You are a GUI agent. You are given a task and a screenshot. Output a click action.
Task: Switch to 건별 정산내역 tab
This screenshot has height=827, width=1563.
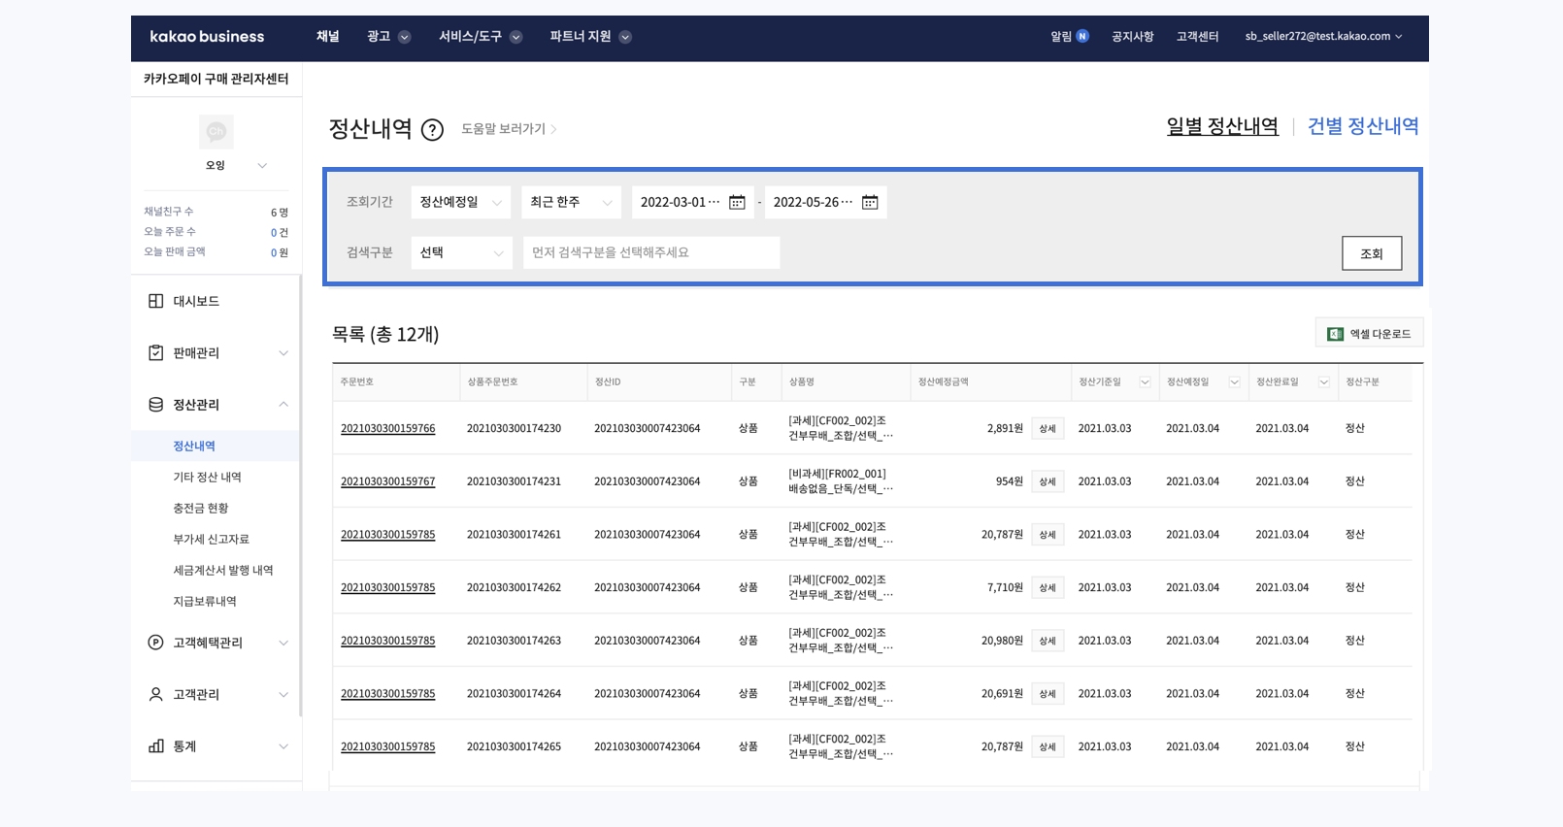point(1363,126)
